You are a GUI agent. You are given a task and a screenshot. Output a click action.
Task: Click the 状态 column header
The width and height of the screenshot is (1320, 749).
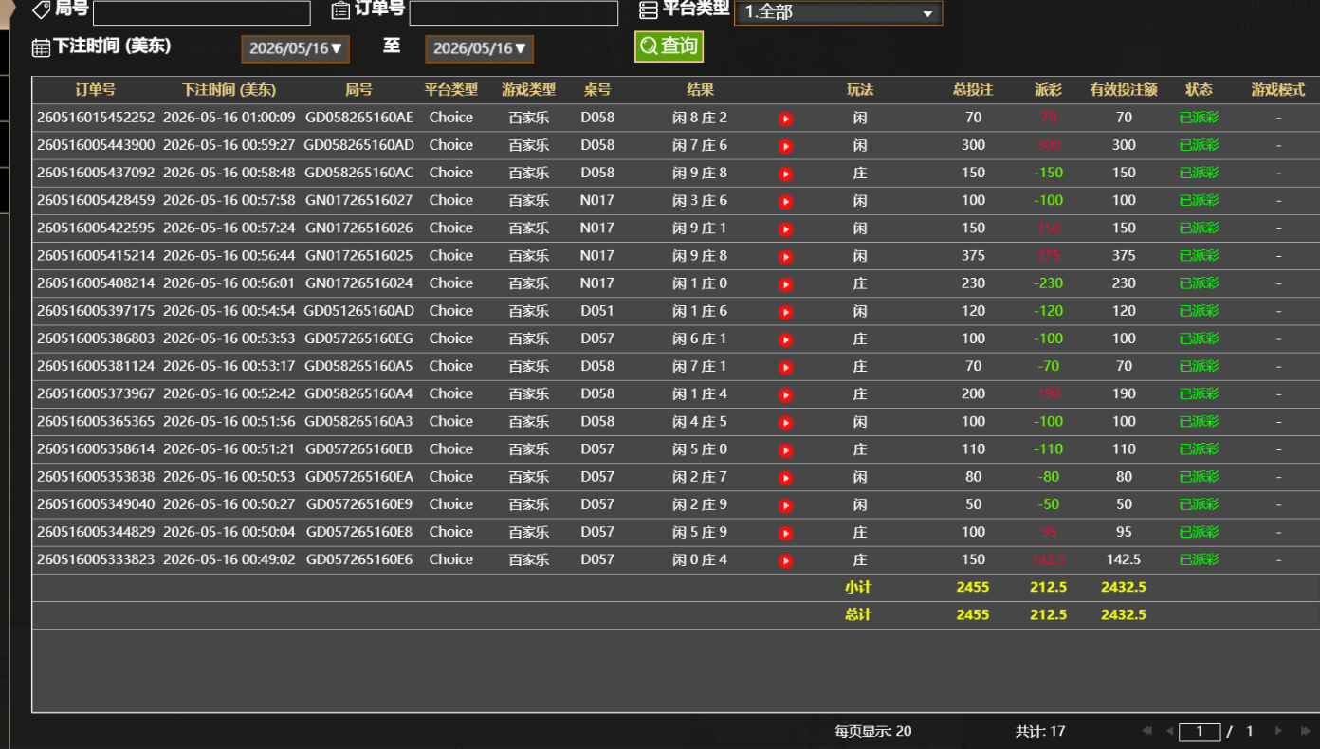point(1199,90)
